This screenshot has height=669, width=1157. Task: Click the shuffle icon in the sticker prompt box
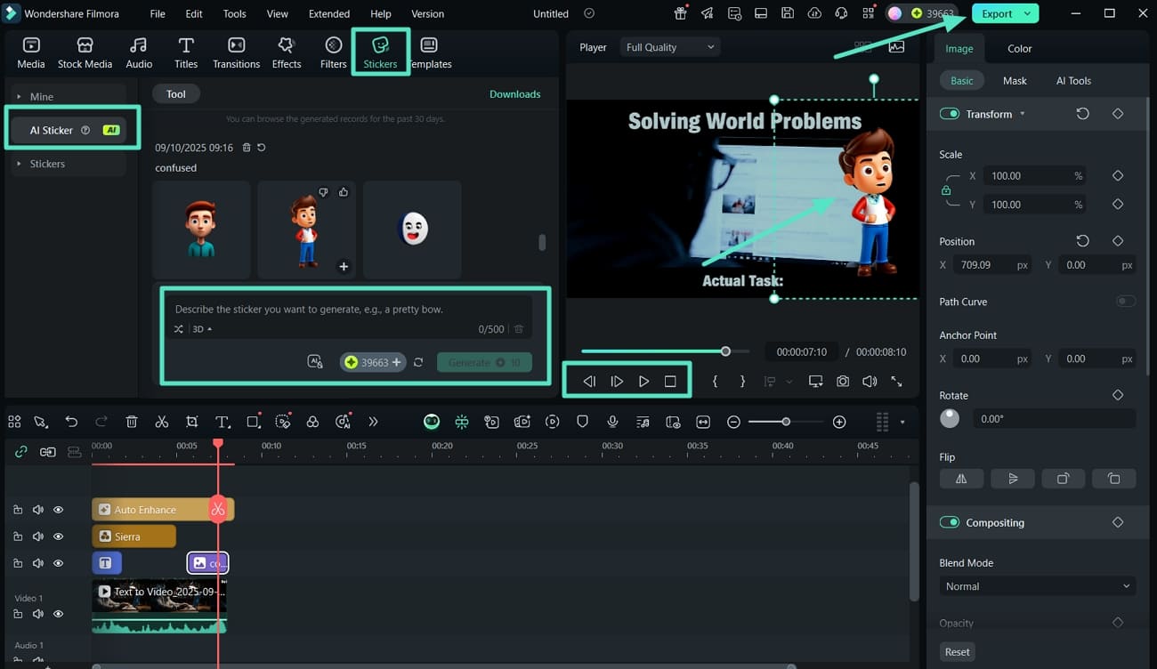(x=179, y=329)
